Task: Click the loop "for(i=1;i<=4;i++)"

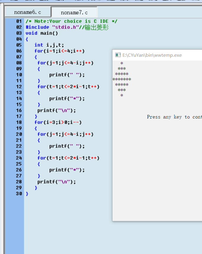Action: 60,51
